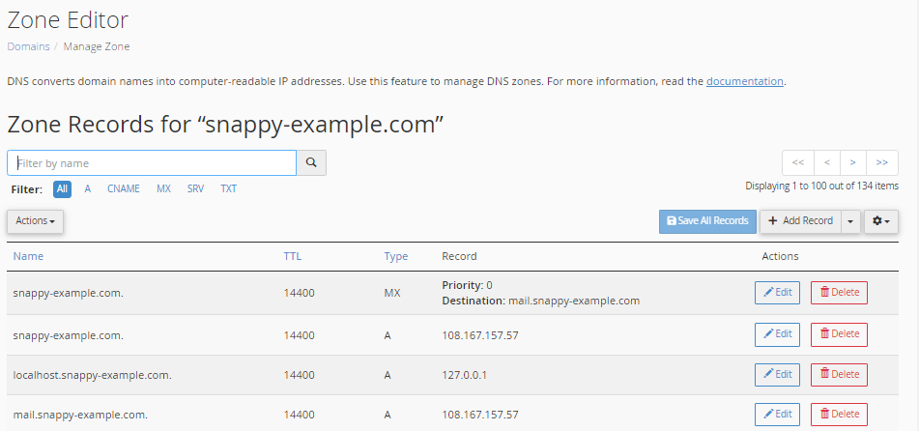919x431 pixels.
Task: Go to first page of records
Action: pos(797,162)
